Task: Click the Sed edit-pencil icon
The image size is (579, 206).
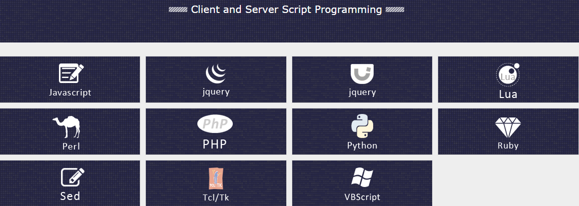Action: pos(72,177)
